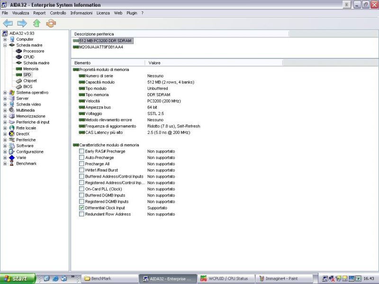379x284 pixels.
Task: Click the AIDA32 v3.93 root node
Action: 22,33
